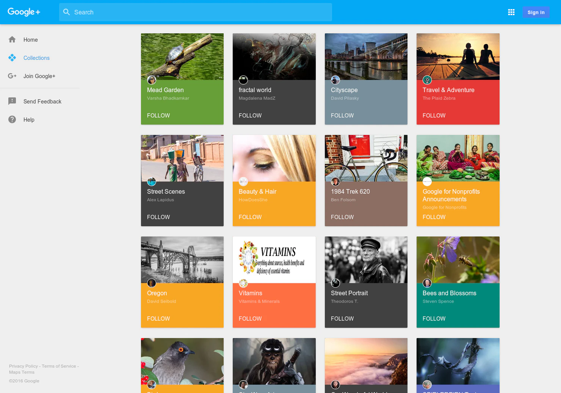Image resolution: width=561 pixels, height=393 pixels.
Task: Open avatar on the misty canyon card
Action: pos(335,385)
